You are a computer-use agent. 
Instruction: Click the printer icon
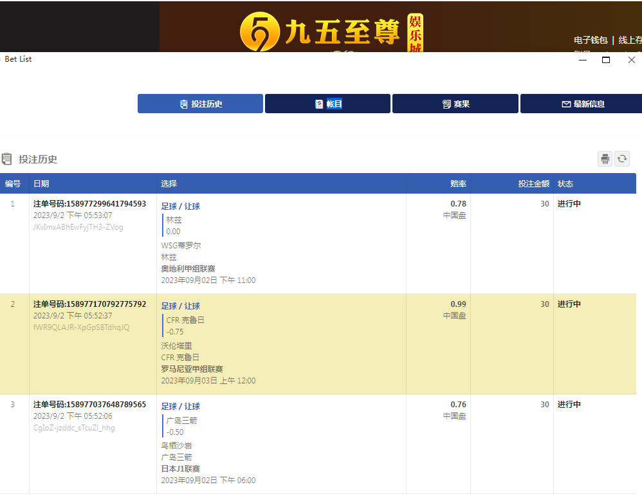[x=605, y=159]
